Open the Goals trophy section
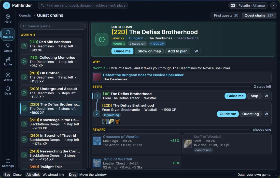 click(8, 48)
